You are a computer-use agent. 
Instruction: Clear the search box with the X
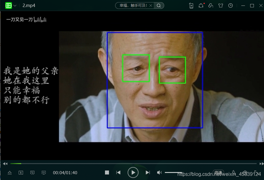tap(151, 6)
